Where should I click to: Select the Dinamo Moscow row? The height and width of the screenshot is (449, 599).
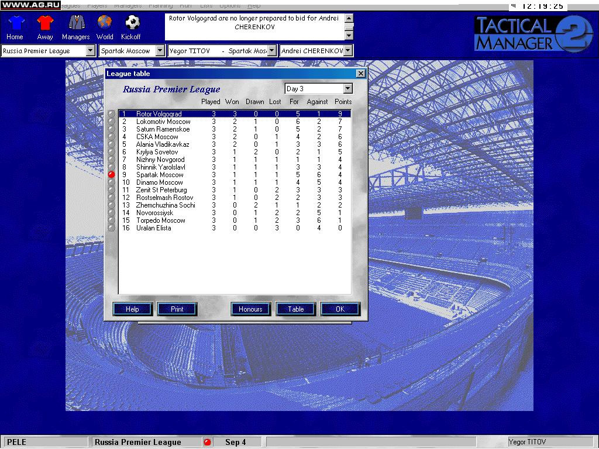[x=235, y=182]
